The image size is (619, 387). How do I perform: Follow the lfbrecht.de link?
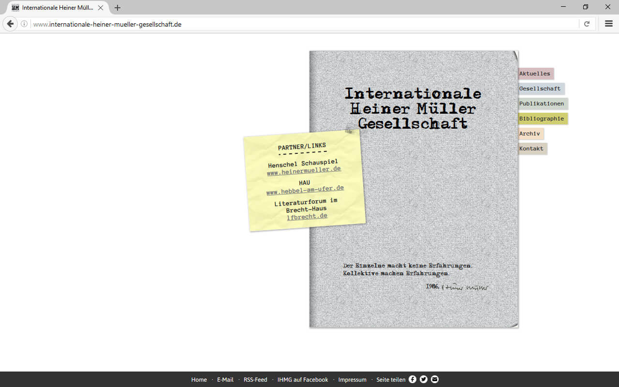tap(307, 217)
